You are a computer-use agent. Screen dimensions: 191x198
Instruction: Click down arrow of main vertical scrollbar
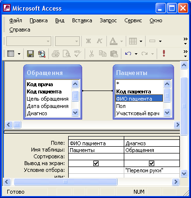click(184, 174)
